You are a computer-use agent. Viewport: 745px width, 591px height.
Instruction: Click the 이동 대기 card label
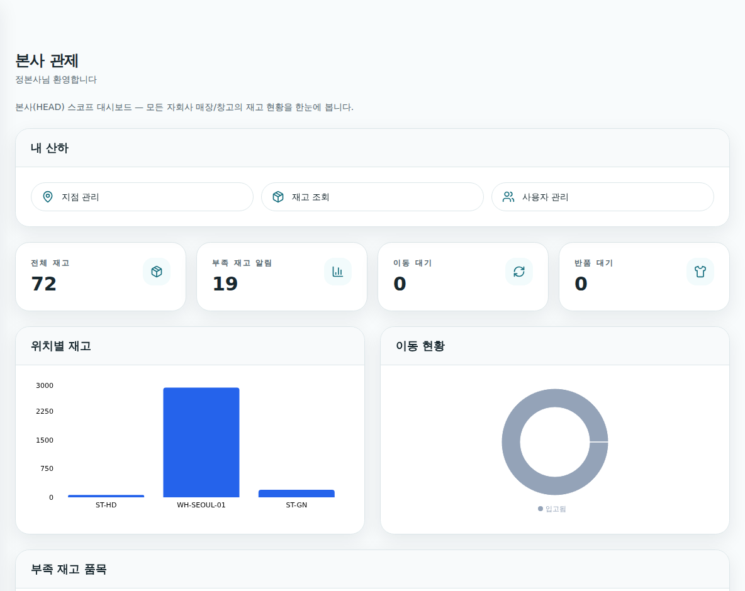click(x=412, y=263)
